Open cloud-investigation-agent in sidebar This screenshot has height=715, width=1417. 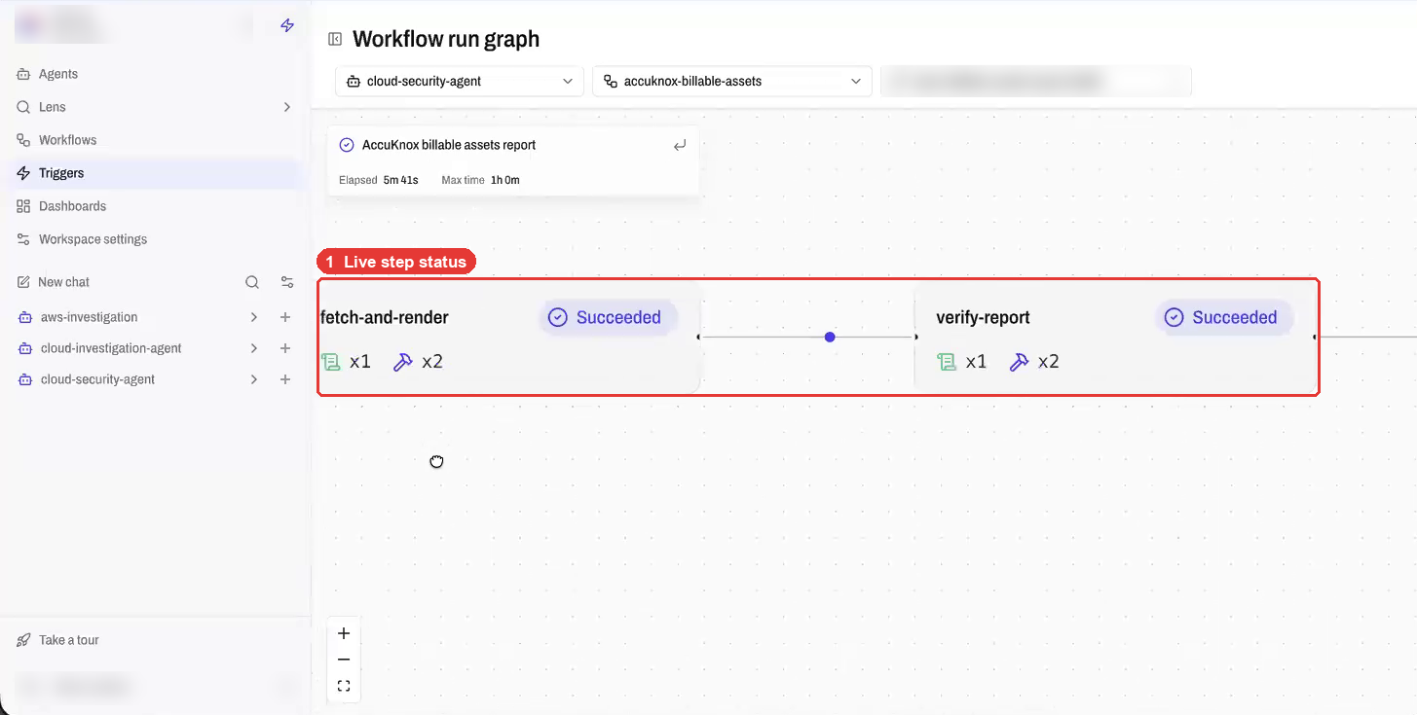click(x=111, y=348)
